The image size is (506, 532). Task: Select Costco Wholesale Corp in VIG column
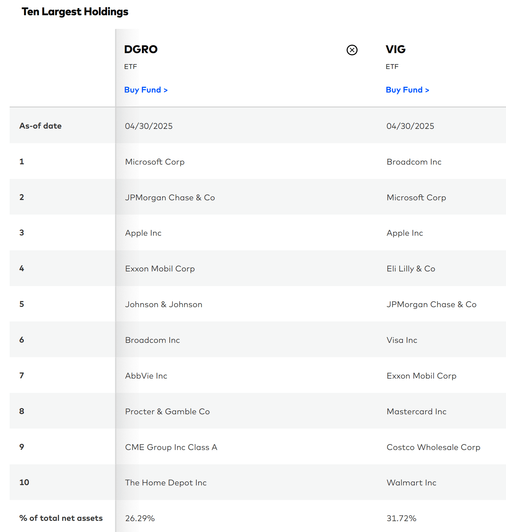[433, 447]
